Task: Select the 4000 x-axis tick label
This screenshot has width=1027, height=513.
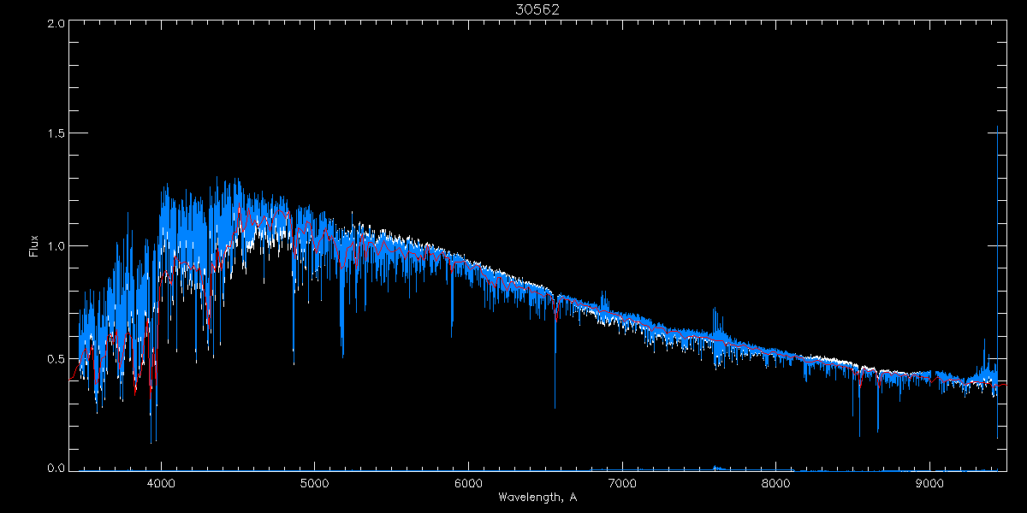Action: point(161,483)
